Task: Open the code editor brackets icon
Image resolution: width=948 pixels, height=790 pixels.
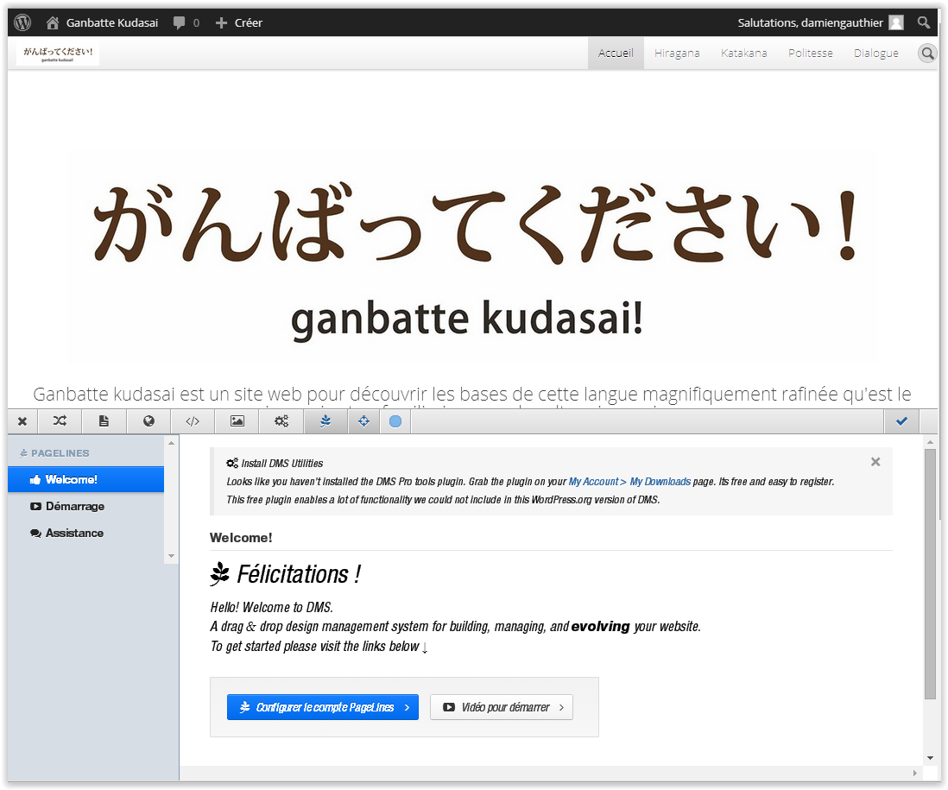Action: pos(193,421)
